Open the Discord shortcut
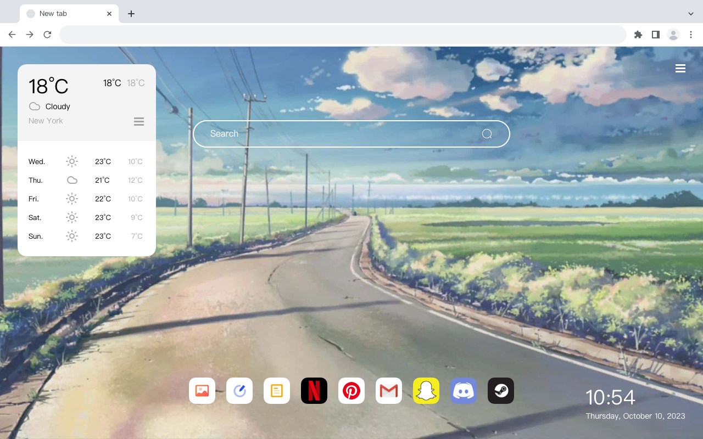703x439 pixels. click(464, 391)
